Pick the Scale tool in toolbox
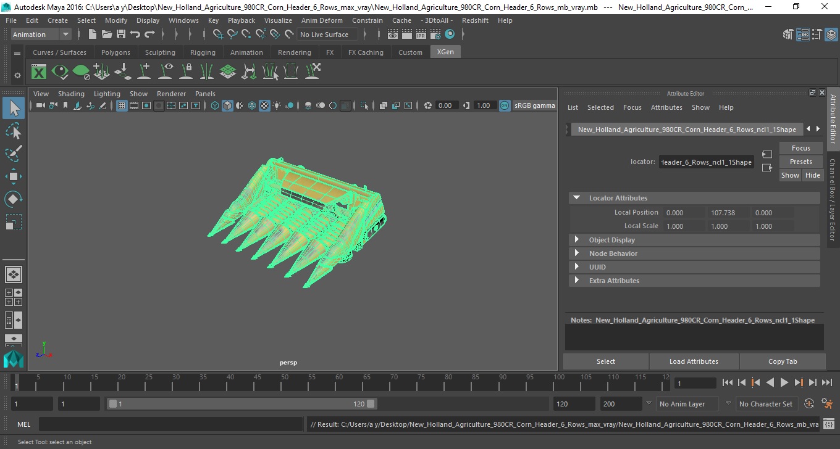The width and height of the screenshot is (840, 449). pyautogui.click(x=14, y=221)
